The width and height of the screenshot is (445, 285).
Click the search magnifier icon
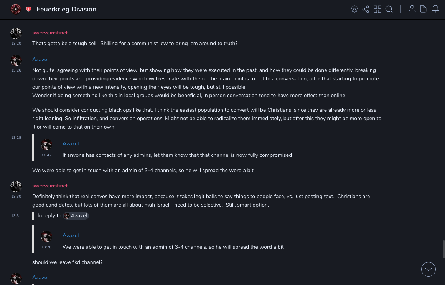(389, 9)
